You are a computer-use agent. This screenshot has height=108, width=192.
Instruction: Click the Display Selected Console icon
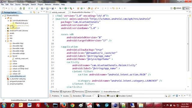177,96
